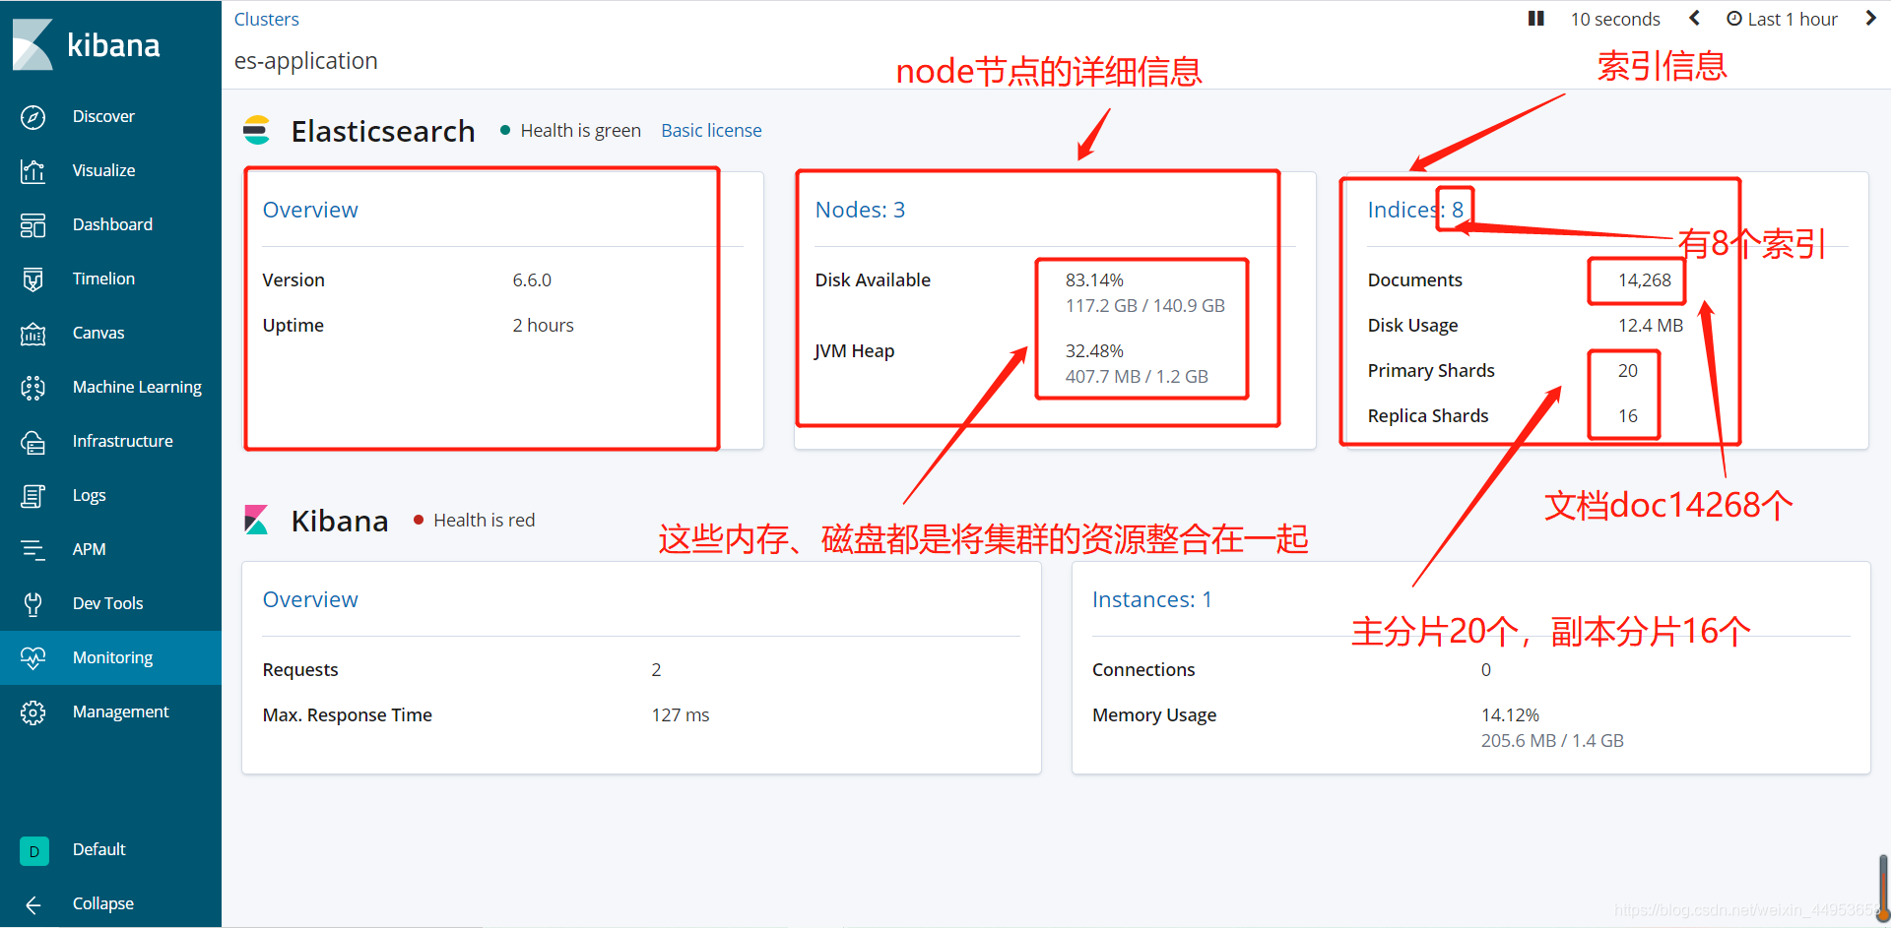Open APM lines icon
Viewport: 1891px width, 928px height.
[x=33, y=550]
